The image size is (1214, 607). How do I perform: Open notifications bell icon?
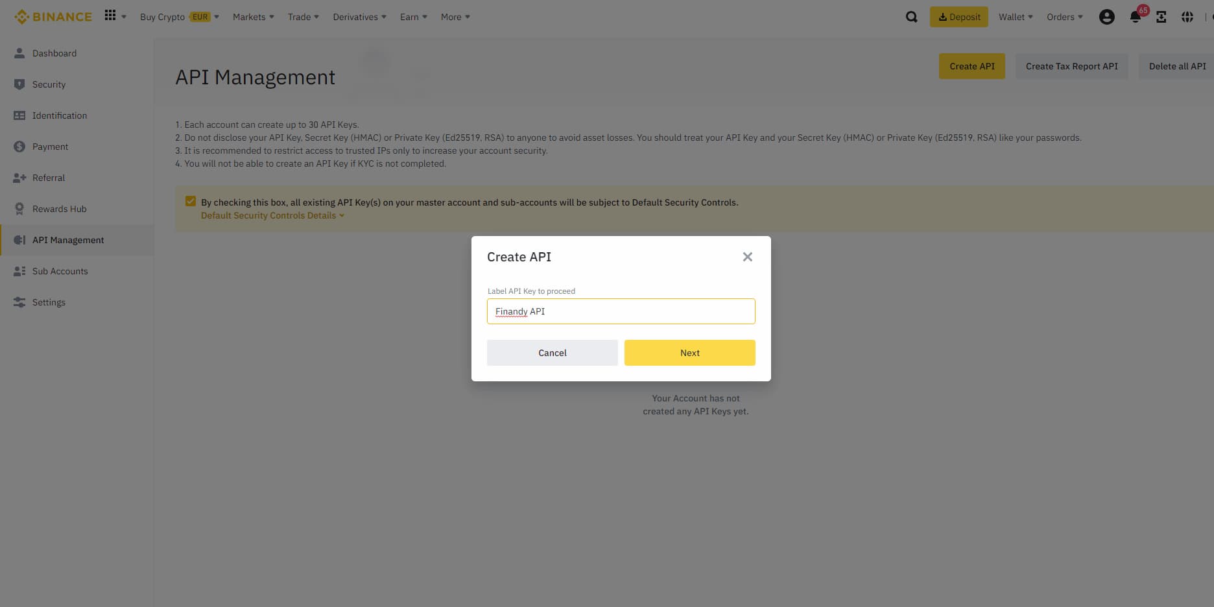pos(1136,18)
